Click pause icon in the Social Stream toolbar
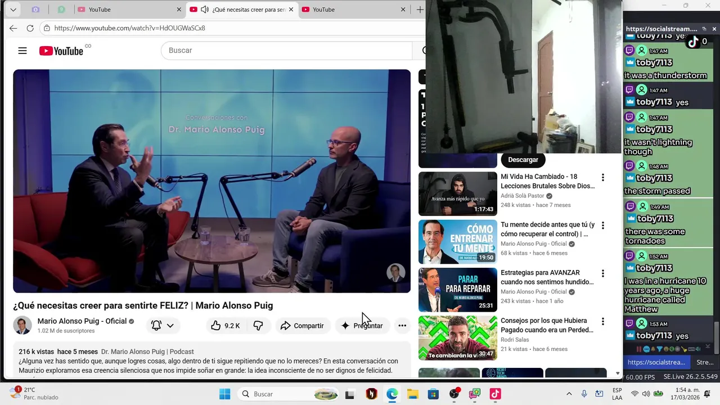 tap(639, 349)
